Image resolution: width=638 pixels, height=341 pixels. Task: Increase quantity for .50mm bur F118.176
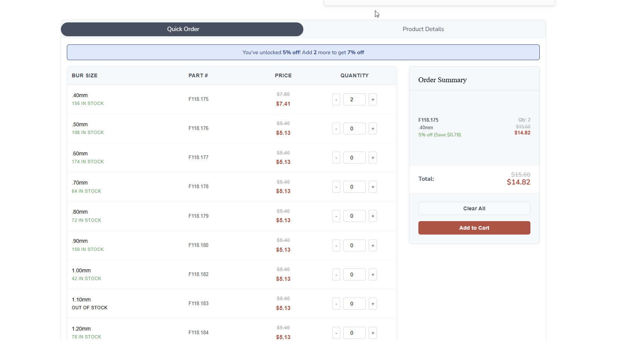(372, 128)
